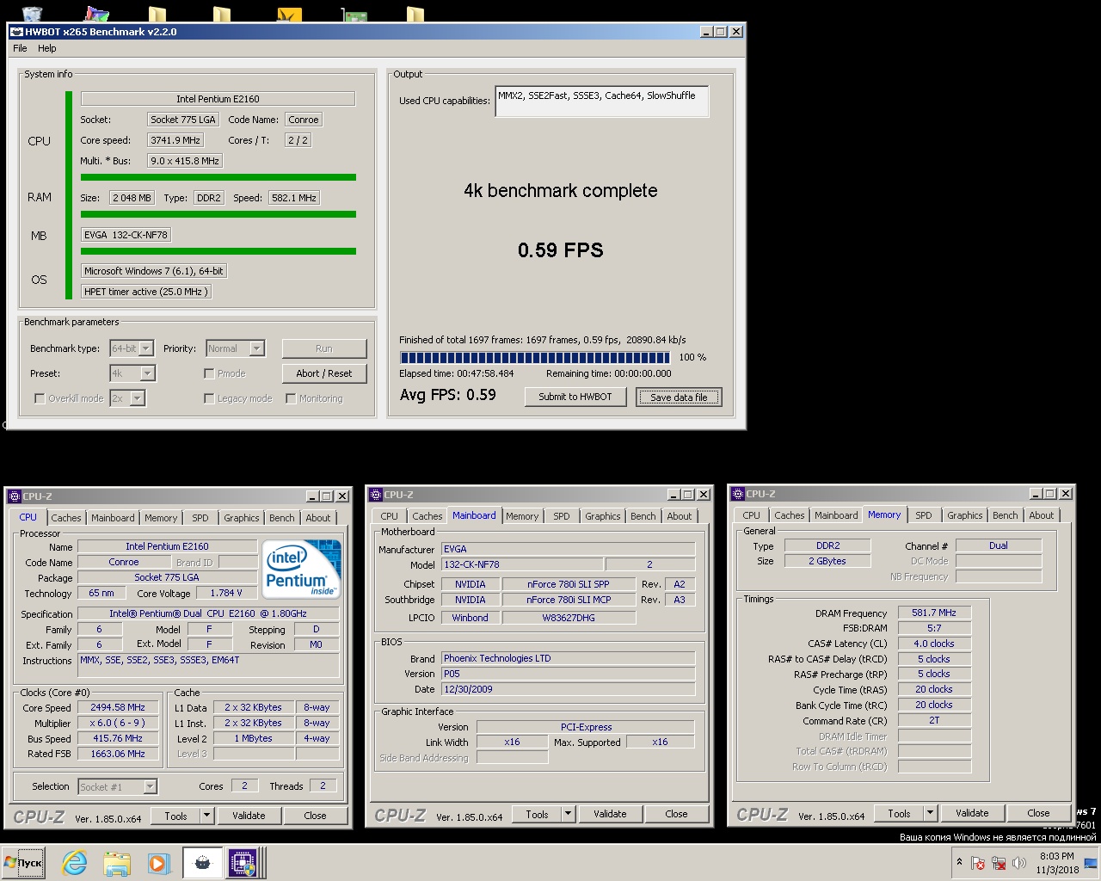This screenshot has height=881, width=1101.
Task: Click RAM speed value 582.1 MHz
Action: 294,198
